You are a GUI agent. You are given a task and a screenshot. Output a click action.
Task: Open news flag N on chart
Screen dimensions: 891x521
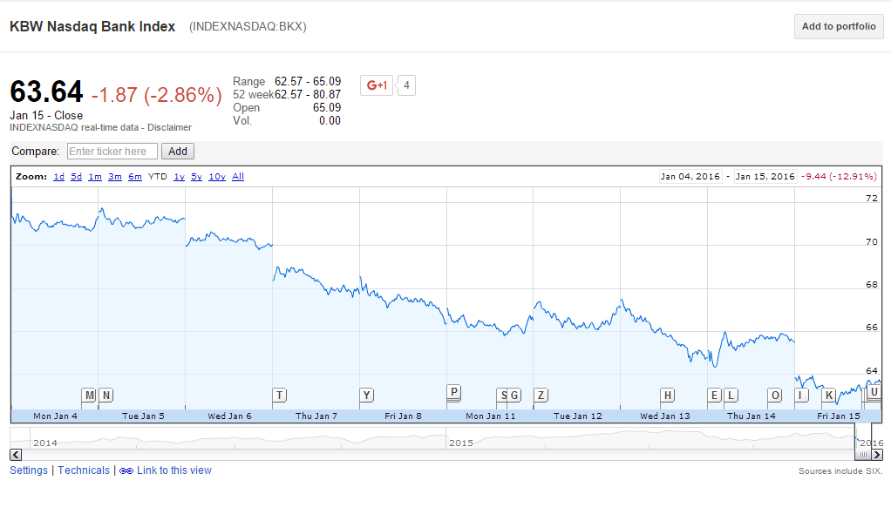click(105, 396)
